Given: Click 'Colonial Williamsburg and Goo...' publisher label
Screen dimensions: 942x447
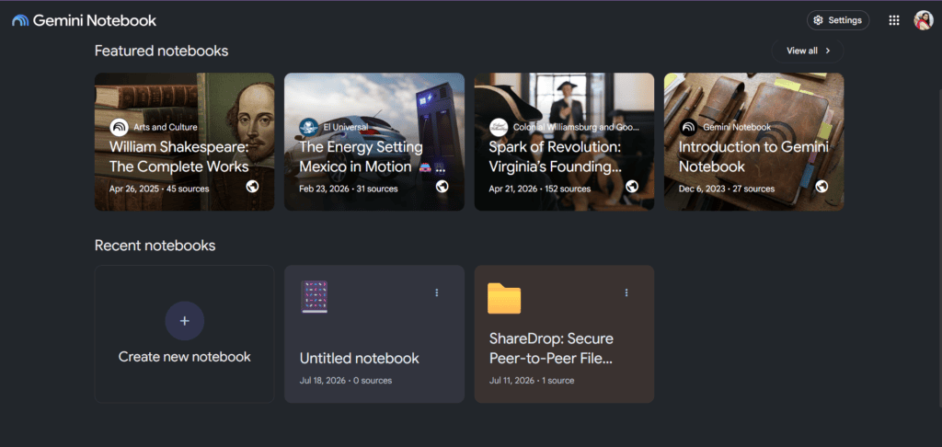Looking at the screenshot, I should click(576, 127).
